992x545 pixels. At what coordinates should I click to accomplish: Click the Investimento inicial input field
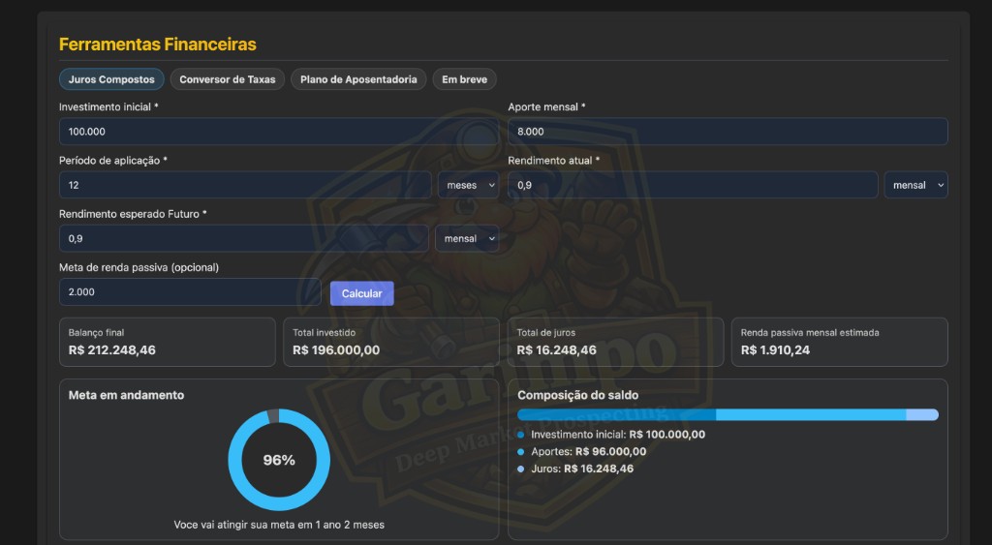(x=278, y=132)
